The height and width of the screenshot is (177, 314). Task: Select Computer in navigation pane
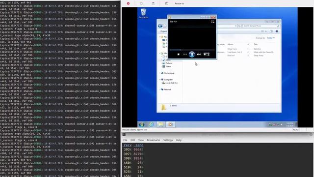tap(167, 80)
